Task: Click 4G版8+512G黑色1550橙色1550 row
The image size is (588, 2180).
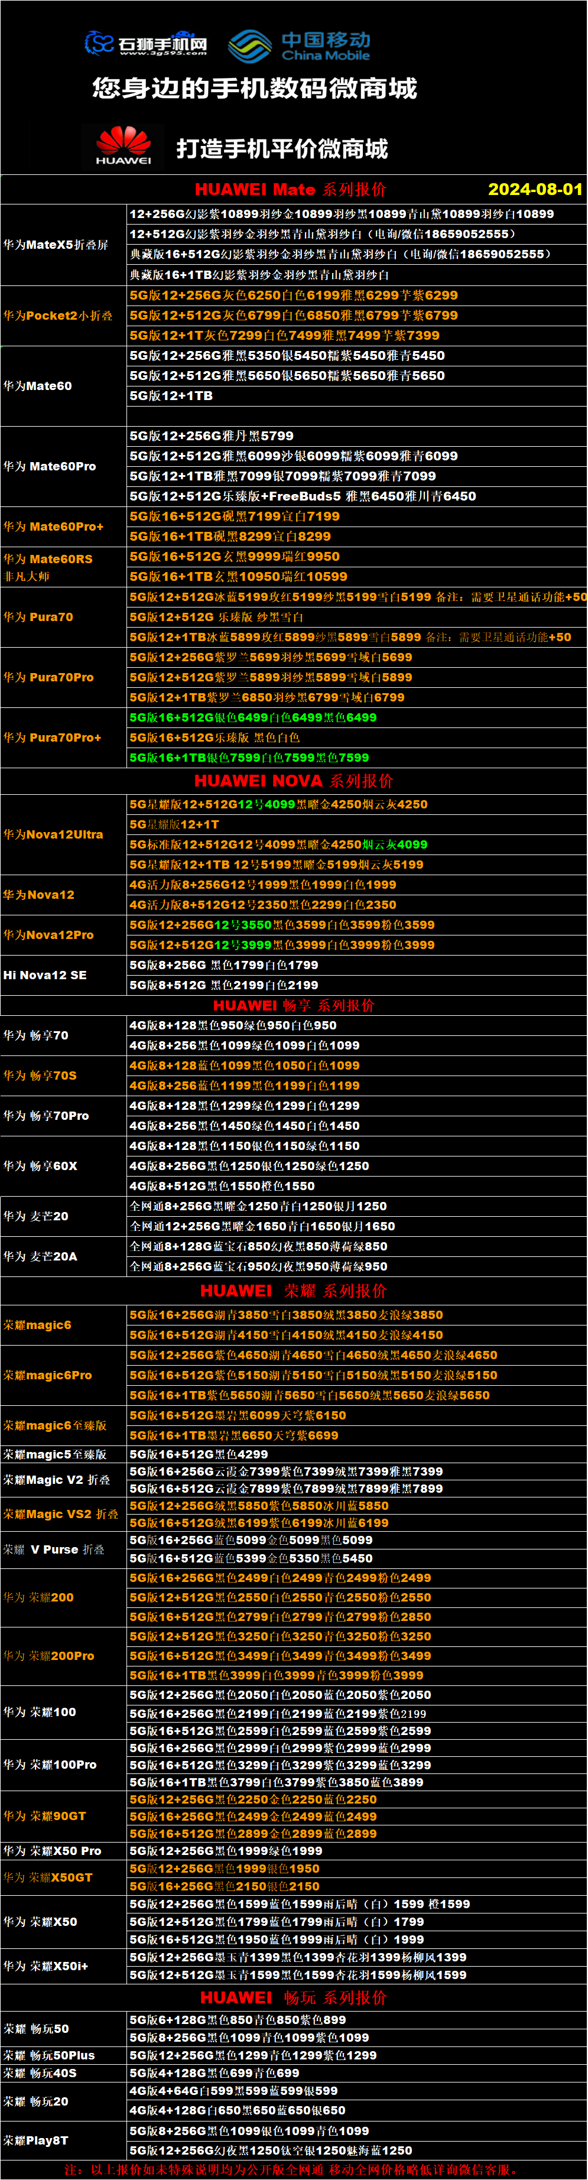Action: coord(356,1187)
